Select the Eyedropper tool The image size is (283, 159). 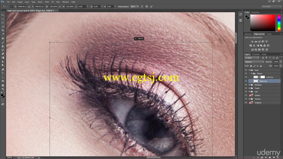[x=3, y=34]
